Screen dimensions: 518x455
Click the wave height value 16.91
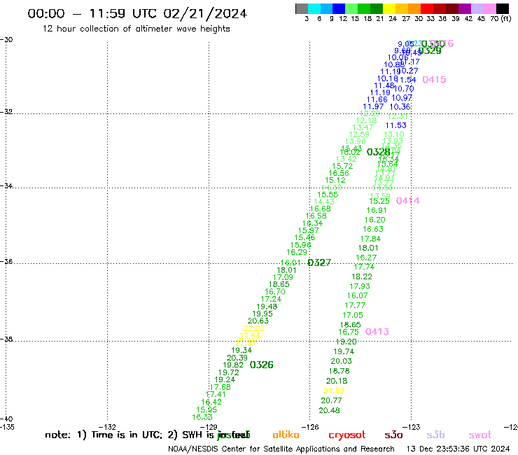pos(377,210)
